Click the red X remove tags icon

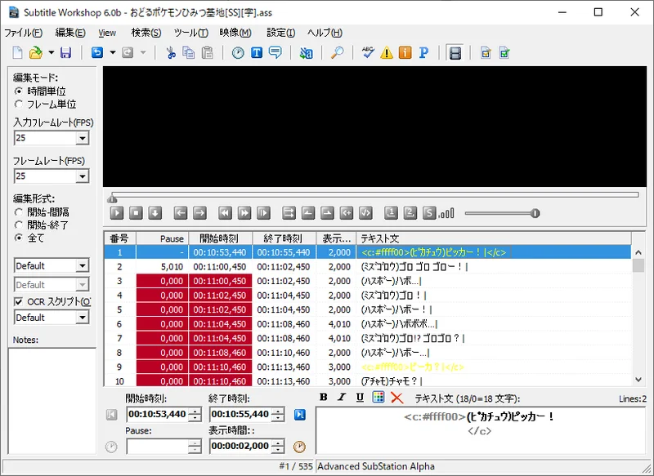pos(397,398)
